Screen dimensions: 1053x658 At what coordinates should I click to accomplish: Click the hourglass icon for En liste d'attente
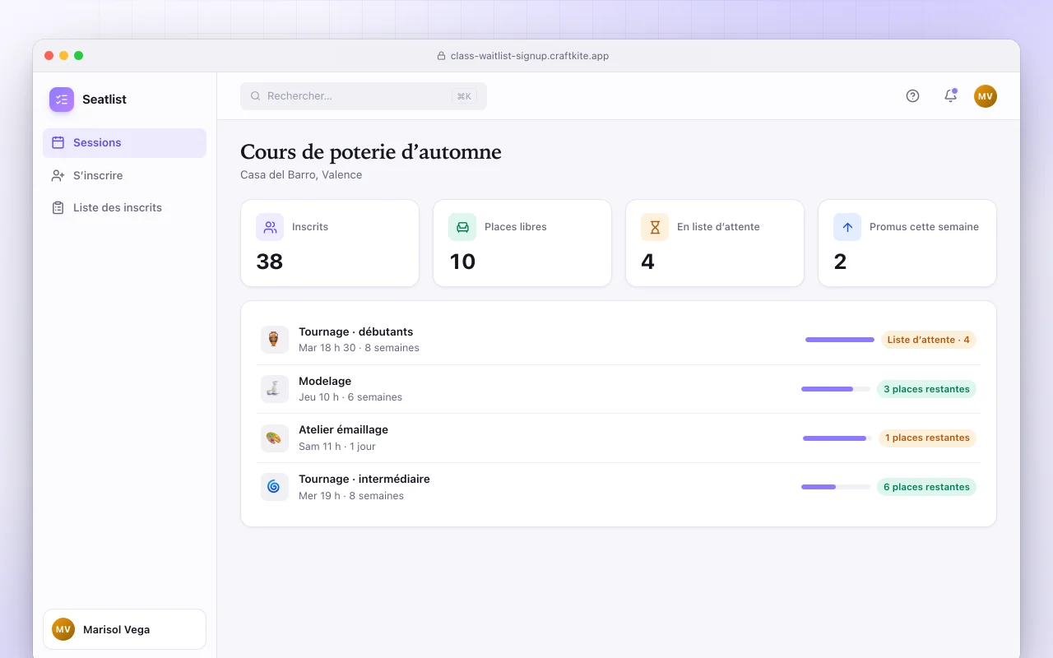click(x=655, y=227)
